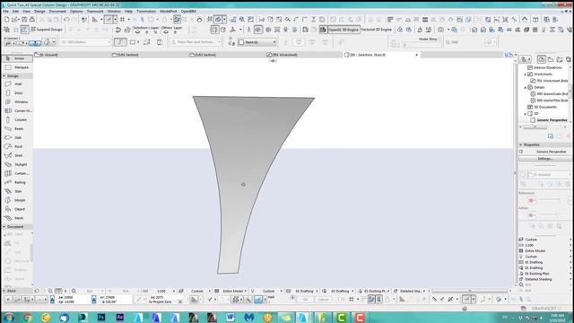Open the 01 Existing Plan quick option
Viewport: 574px width, 323px height.
544,274
